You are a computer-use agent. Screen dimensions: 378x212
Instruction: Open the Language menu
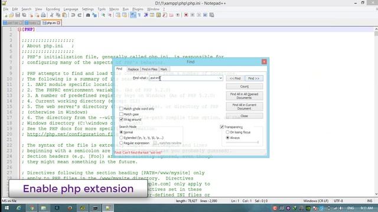[x=71, y=9]
